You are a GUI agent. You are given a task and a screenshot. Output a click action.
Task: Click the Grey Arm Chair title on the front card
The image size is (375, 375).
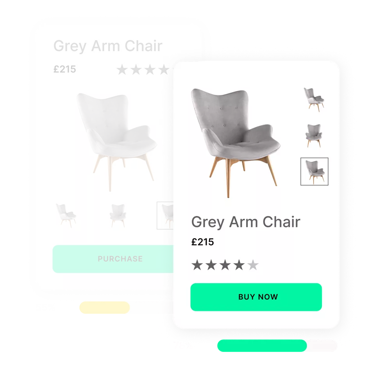246,222
